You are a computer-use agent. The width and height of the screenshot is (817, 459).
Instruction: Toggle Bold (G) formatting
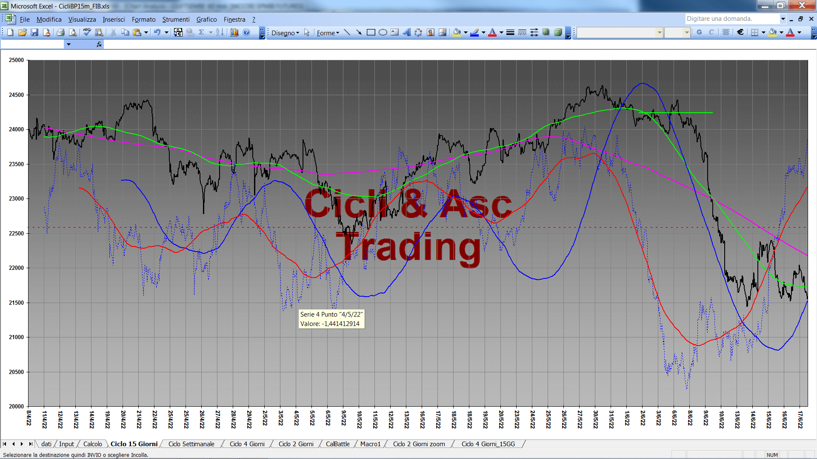[x=699, y=32]
